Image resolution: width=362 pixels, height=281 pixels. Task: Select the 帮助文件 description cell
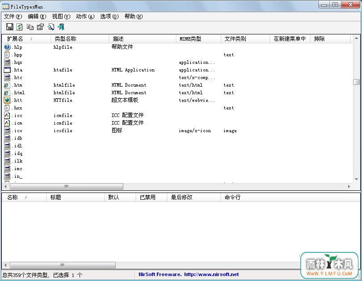(122, 47)
